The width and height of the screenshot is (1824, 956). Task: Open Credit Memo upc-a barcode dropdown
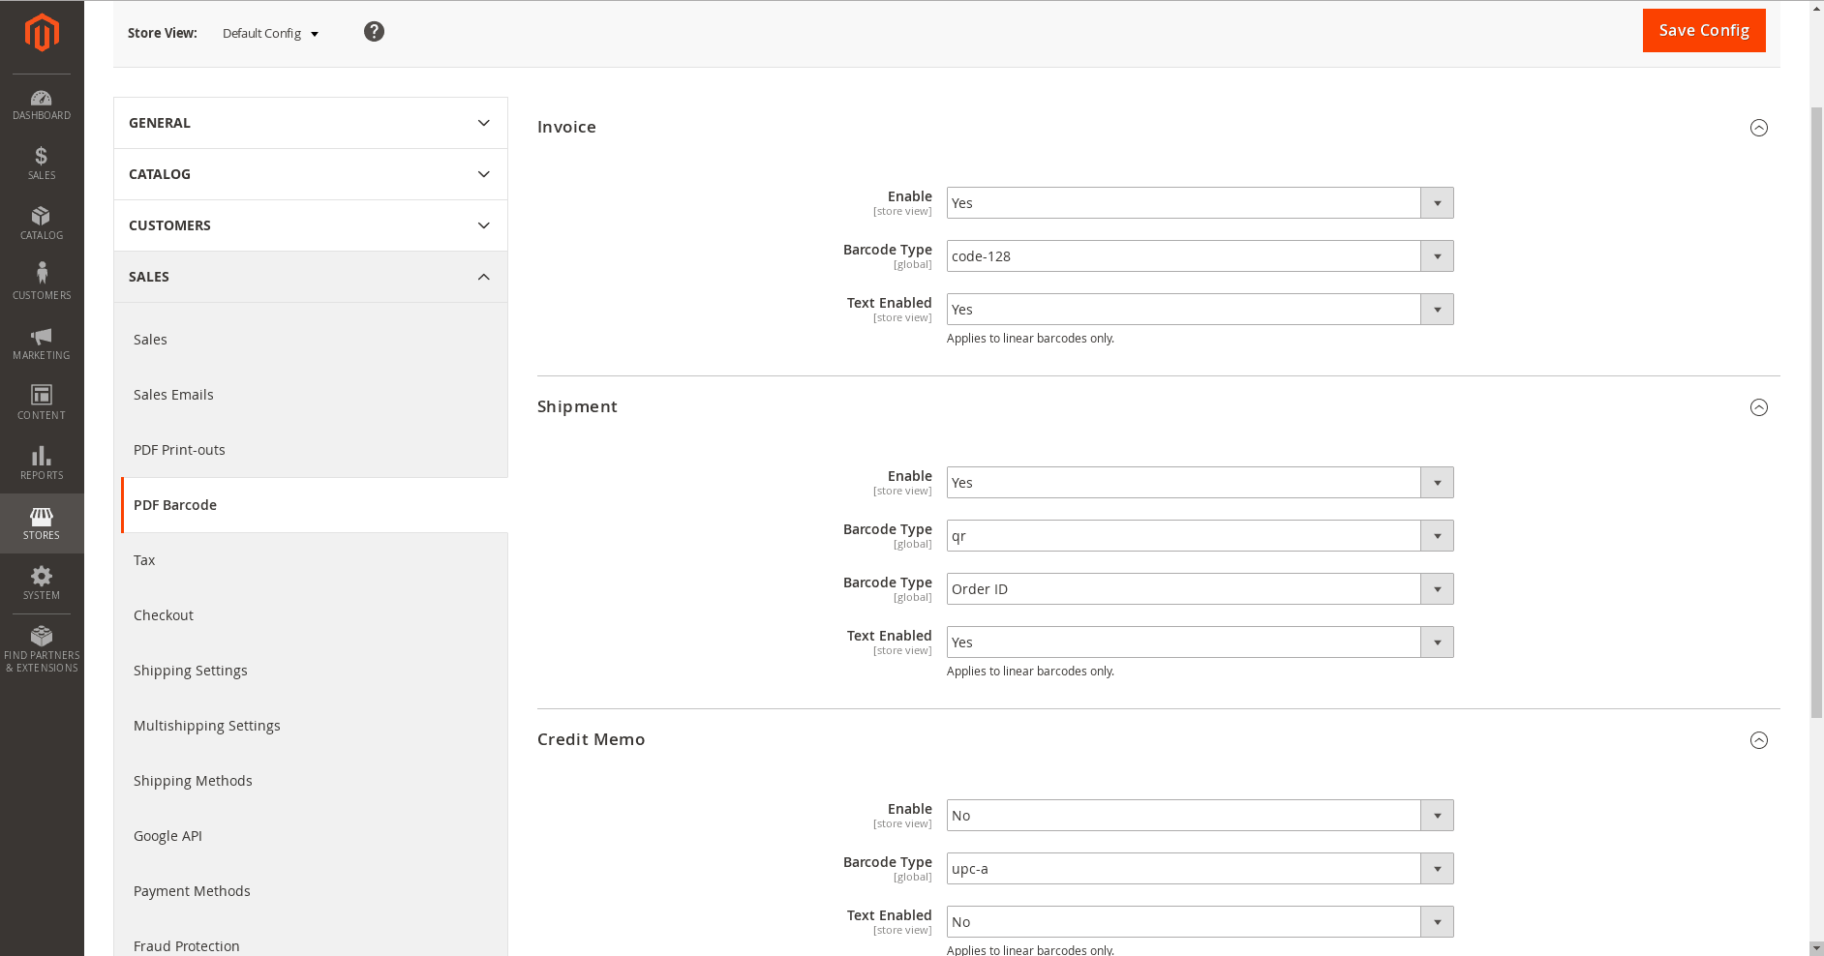(1201, 869)
